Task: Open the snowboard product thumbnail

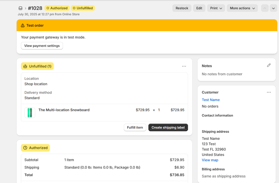Action: point(30,113)
